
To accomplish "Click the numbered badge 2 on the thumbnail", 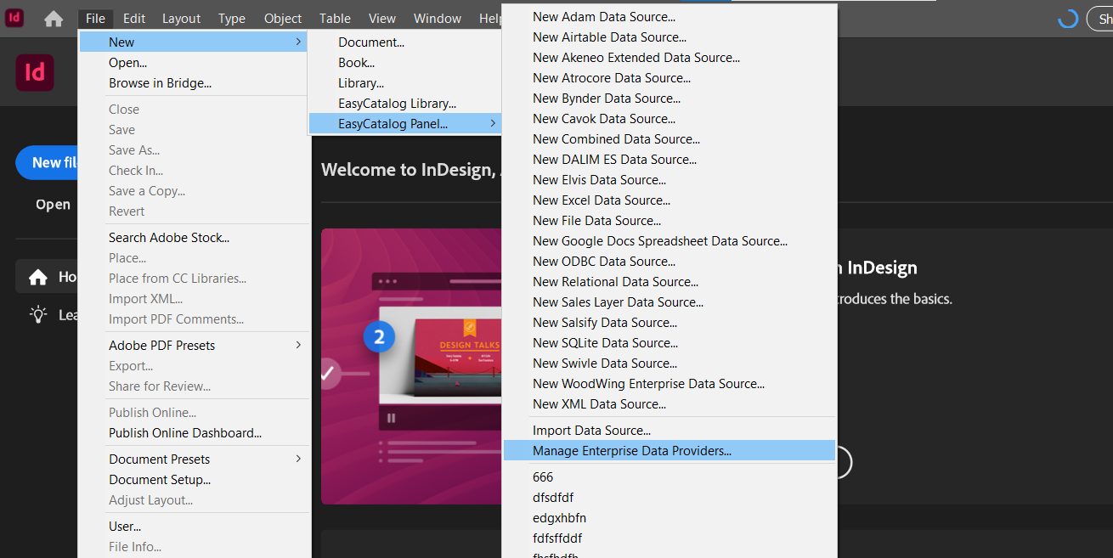I will (x=379, y=336).
